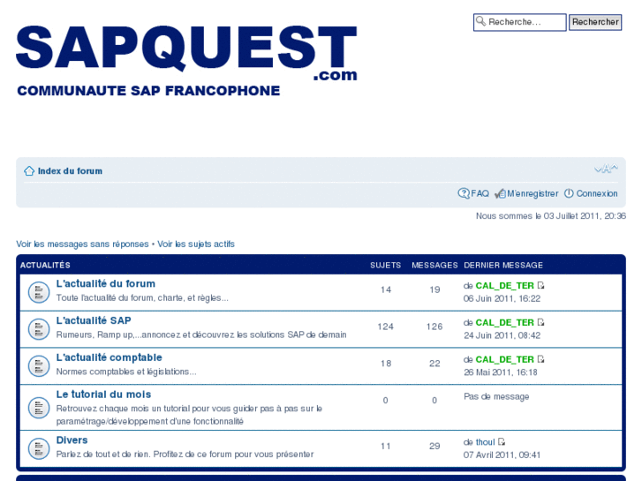This screenshot has width=642, height=481.
Task: Click the Rechercher search button
Action: point(595,22)
